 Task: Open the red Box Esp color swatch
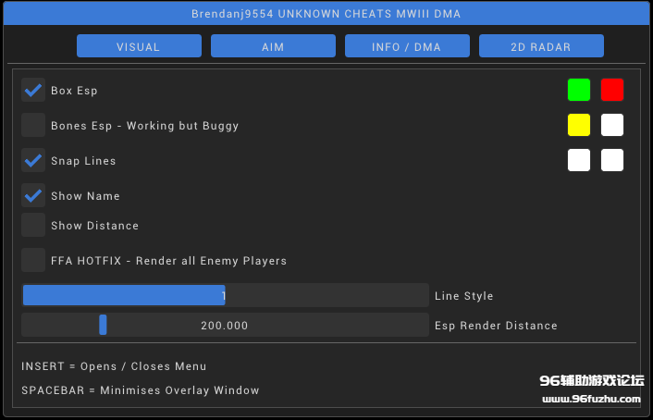pyautogui.click(x=612, y=90)
